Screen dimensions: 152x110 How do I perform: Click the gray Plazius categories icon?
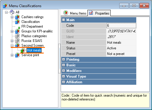[18, 36]
